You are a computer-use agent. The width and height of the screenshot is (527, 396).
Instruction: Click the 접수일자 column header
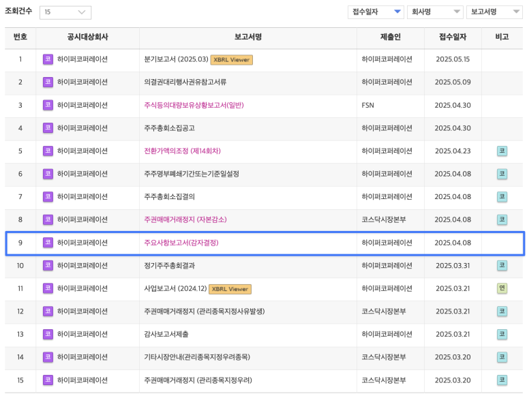click(x=453, y=37)
